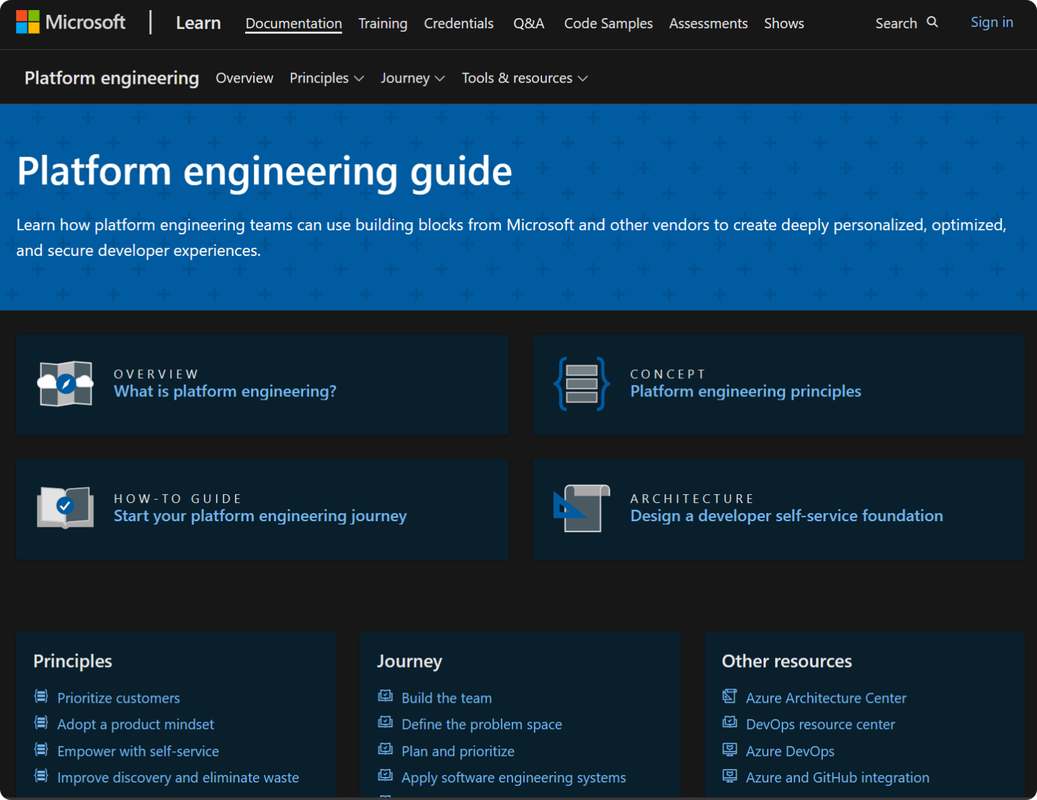1037x800 pixels.
Task: Select the Overview map icon
Action: (x=65, y=383)
